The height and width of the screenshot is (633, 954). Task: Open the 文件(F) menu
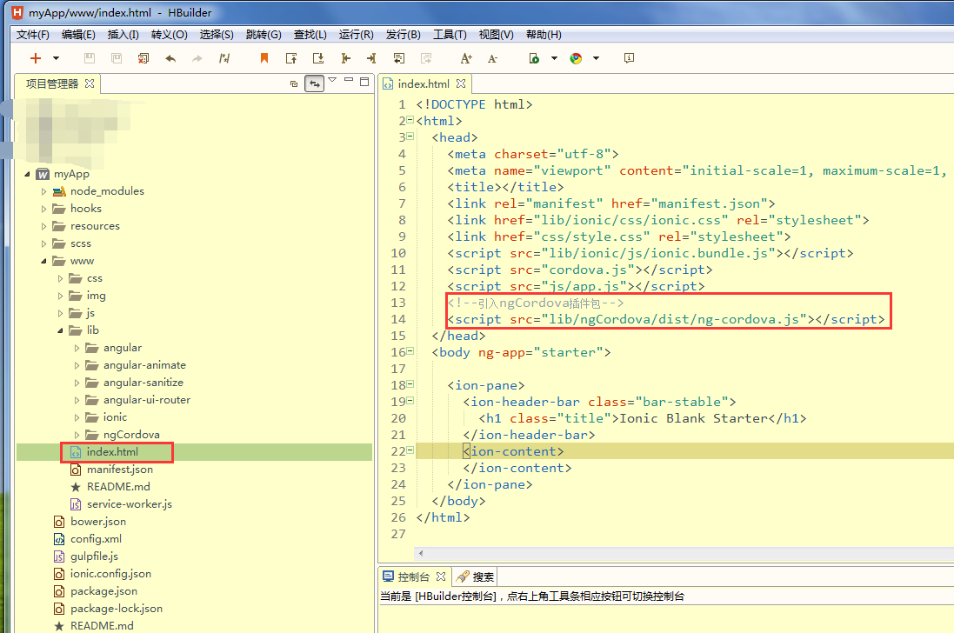33,35
